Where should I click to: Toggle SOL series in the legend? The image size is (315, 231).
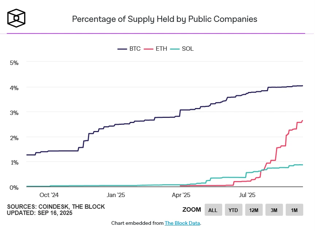point(182,49)
